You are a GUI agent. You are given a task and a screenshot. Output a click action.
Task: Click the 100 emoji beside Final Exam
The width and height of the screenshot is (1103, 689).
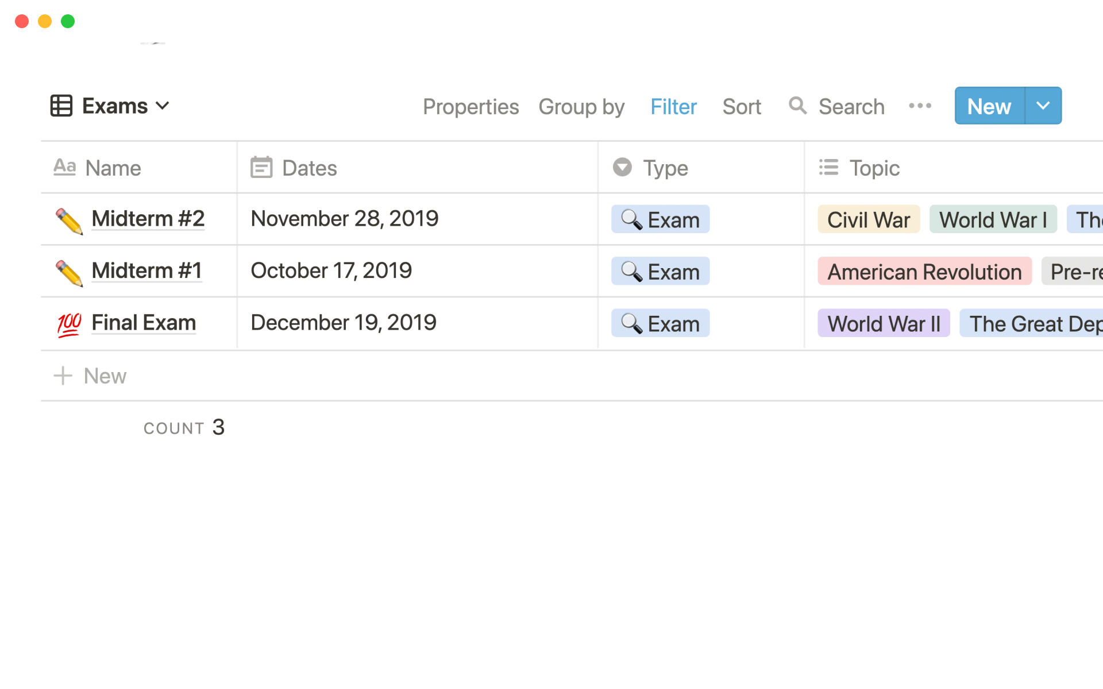[69, 324]
